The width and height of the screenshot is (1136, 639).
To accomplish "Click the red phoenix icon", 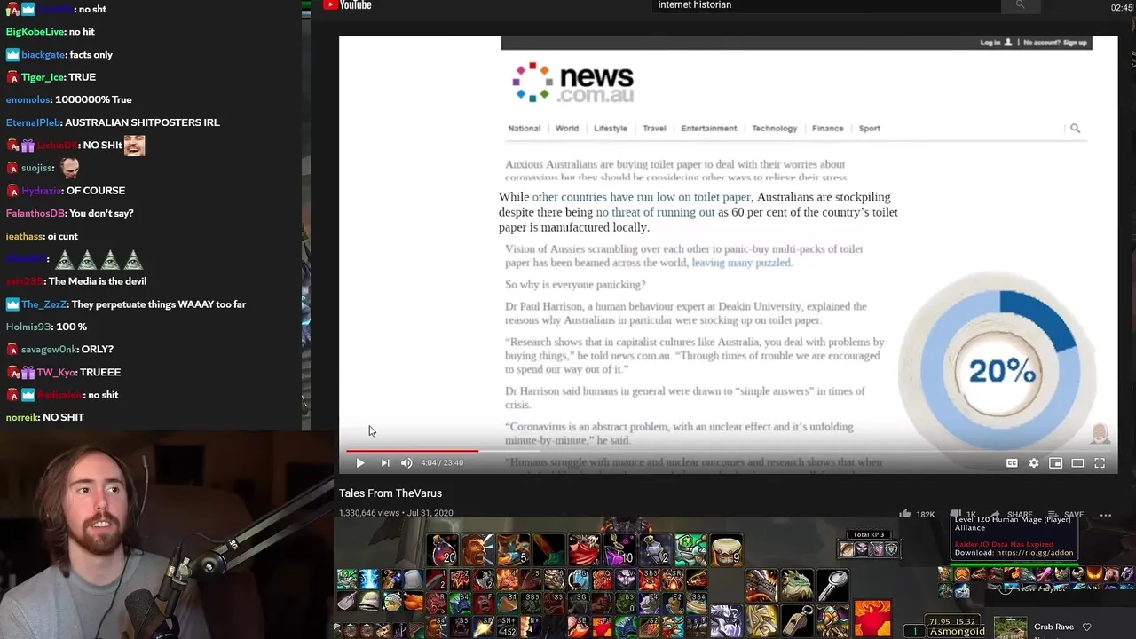I will [872, 619].
